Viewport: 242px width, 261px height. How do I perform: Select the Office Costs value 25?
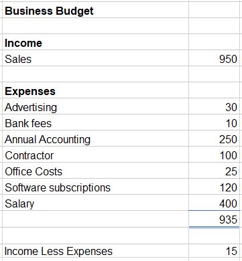[214, 171]
